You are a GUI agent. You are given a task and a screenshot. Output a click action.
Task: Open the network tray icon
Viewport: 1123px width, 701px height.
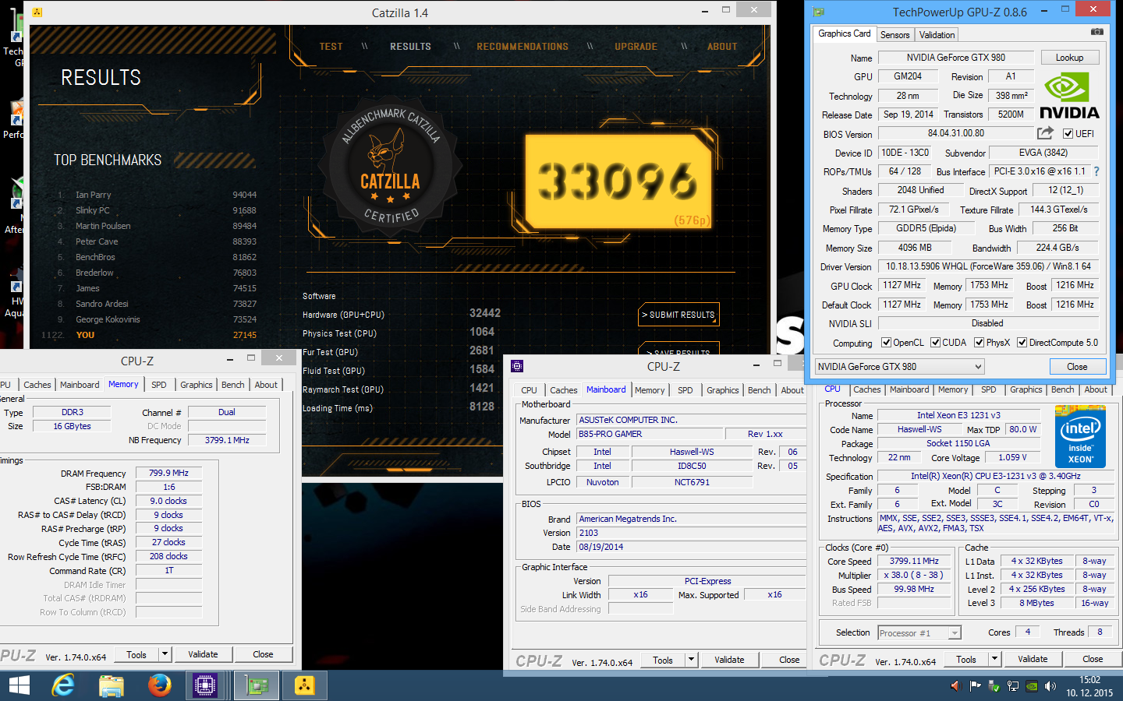tap(1012, 685)
